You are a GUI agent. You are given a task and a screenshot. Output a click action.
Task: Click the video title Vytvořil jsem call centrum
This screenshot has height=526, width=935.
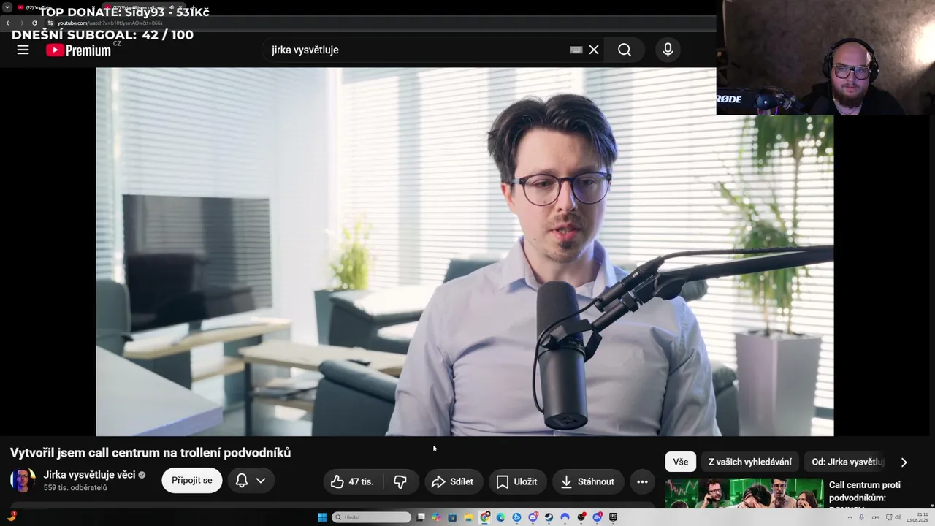[x=150, y=452]
